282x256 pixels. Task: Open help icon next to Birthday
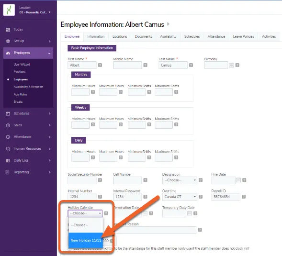coord(237,65)
